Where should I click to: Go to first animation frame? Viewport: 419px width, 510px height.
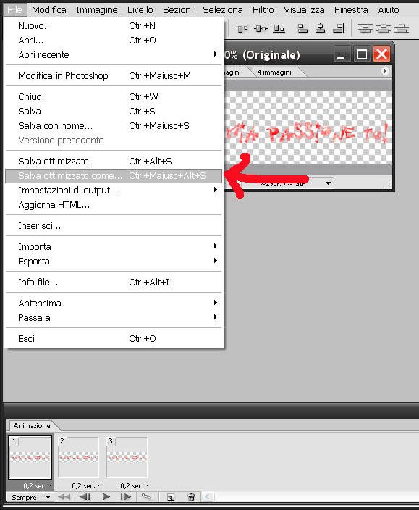click(64, 497)
